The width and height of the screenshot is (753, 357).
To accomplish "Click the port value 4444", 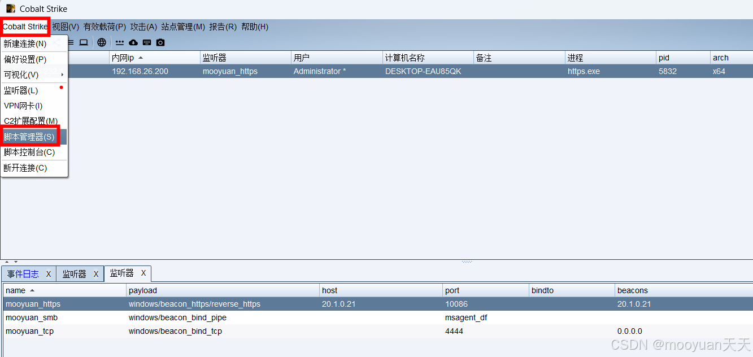I will point(454,331).
